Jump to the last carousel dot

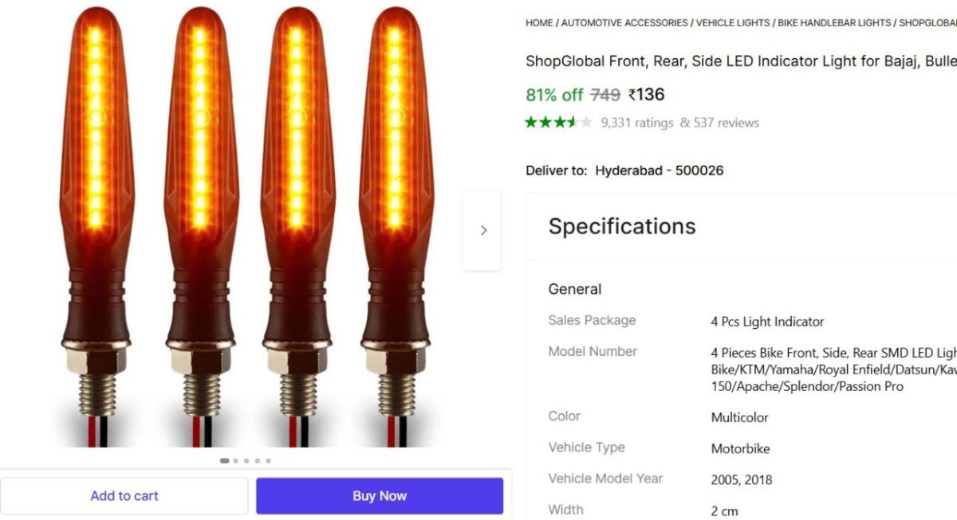[x=268, y=460]
